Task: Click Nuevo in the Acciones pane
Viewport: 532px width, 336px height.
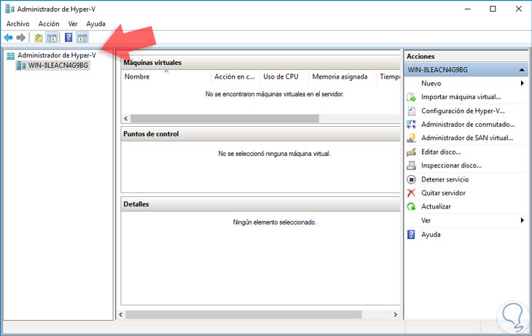Action: (x=431, y=84)
